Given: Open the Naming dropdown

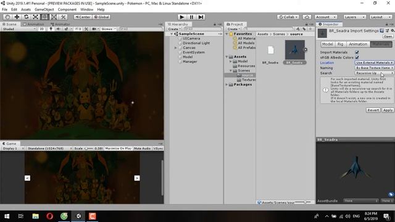Looking at the screenshot, I should tap(374, 68).
